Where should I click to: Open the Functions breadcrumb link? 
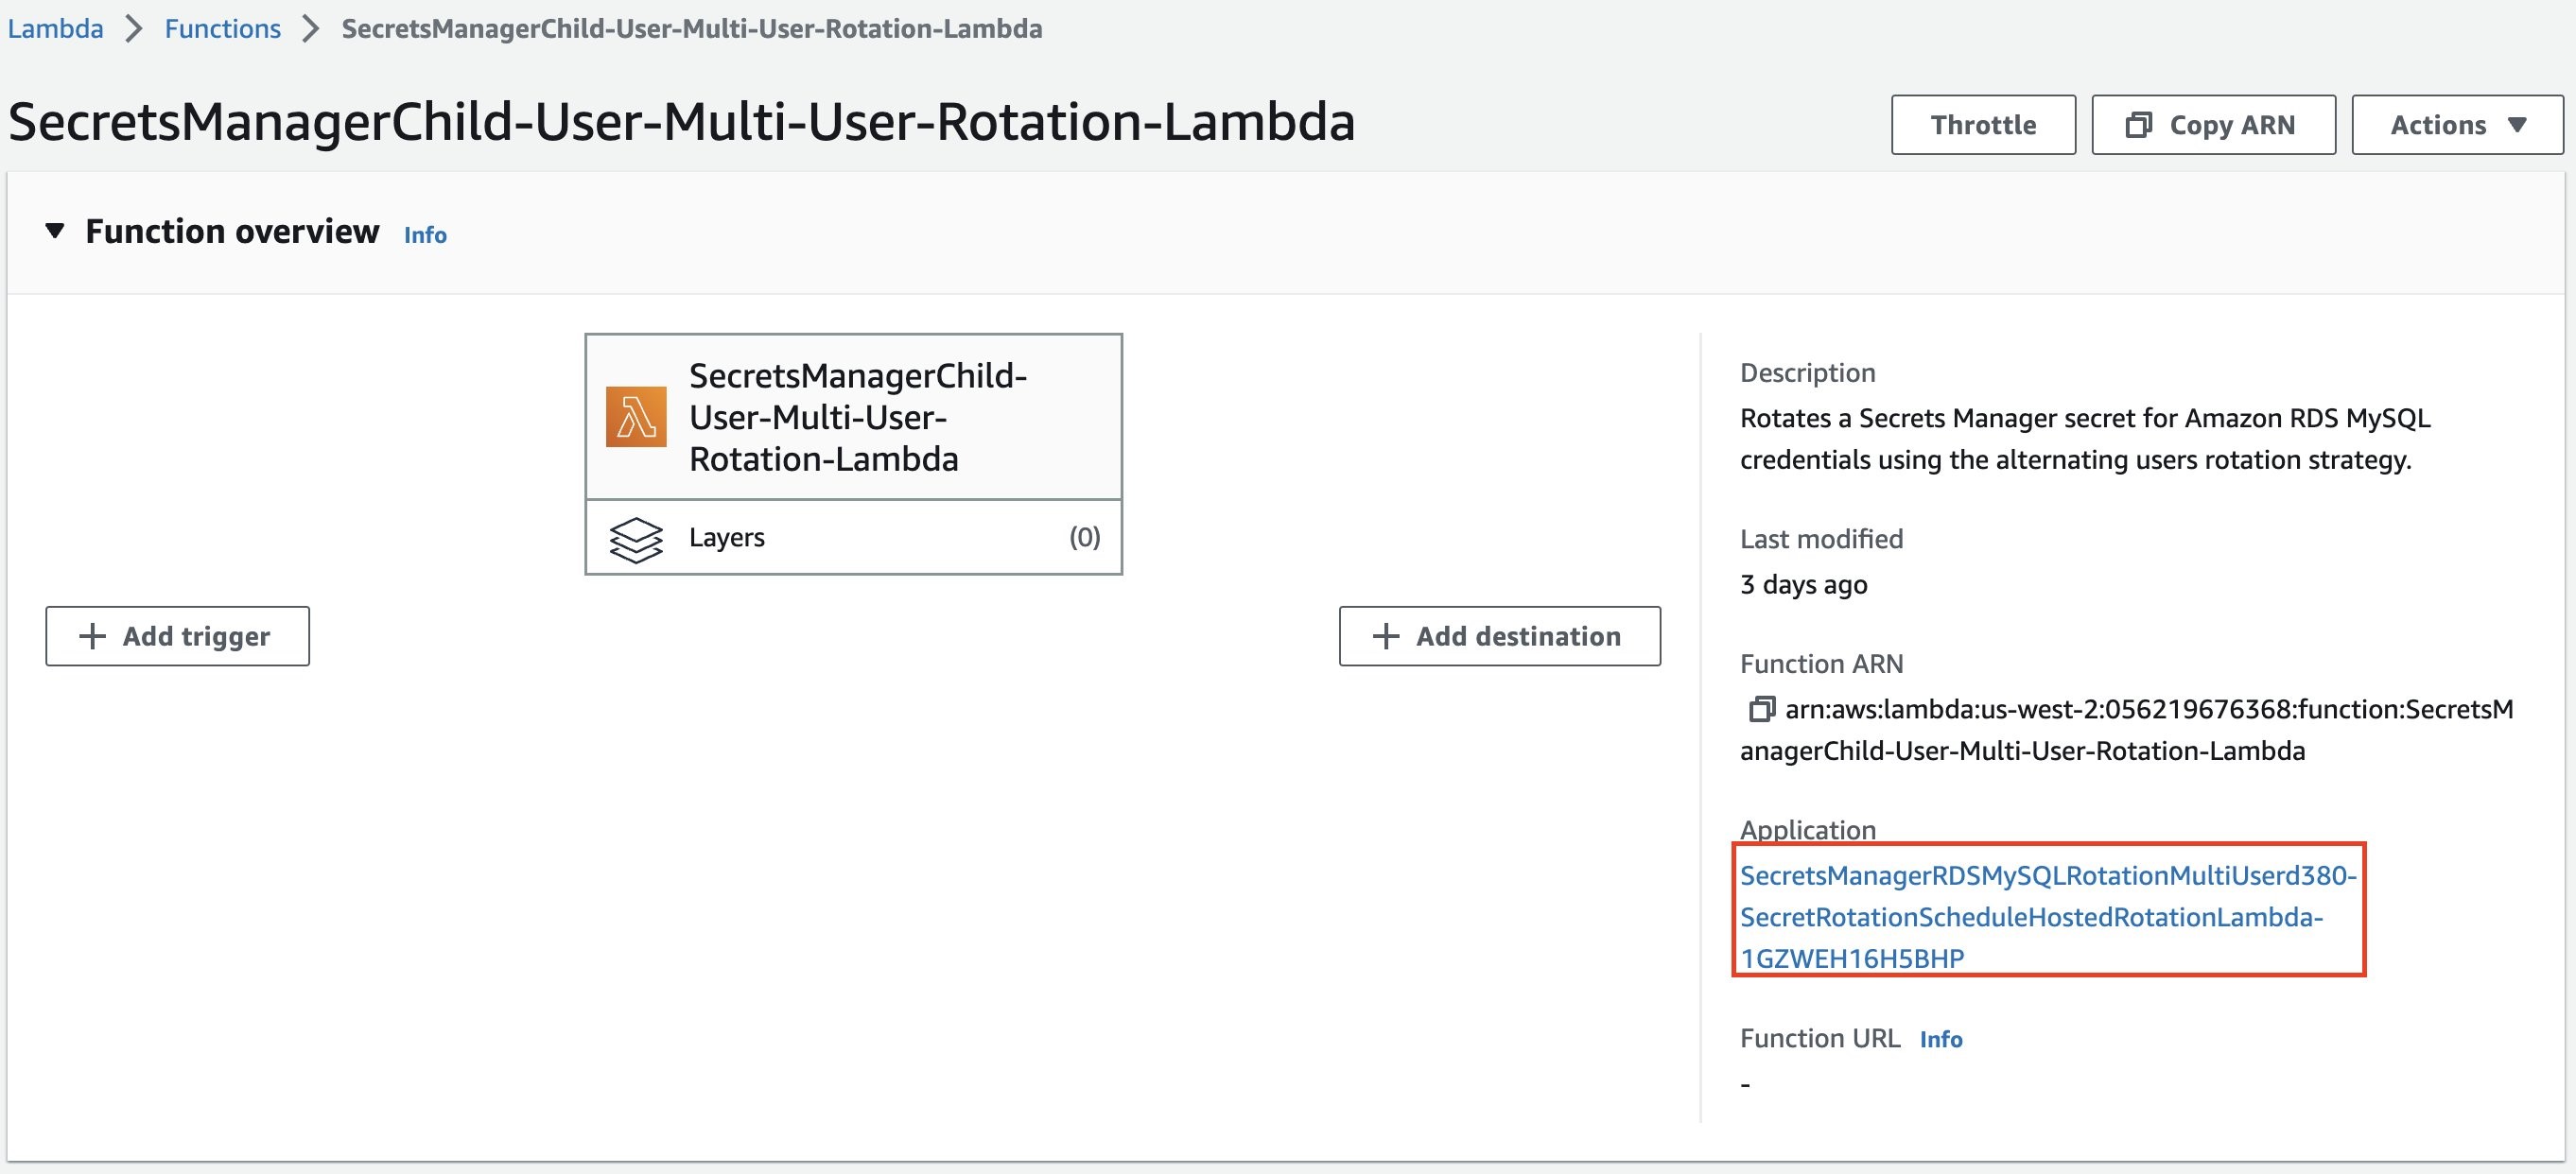point(222,28)
